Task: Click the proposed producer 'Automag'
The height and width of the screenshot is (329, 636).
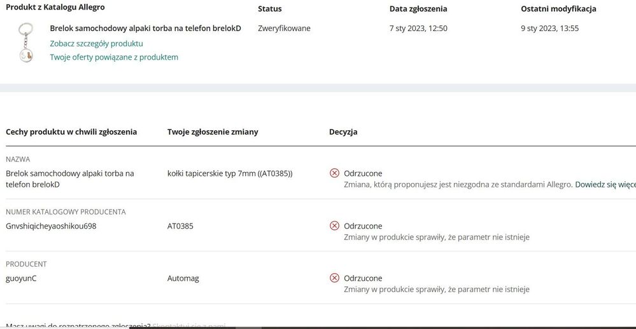Action: (x=183, y=278)
